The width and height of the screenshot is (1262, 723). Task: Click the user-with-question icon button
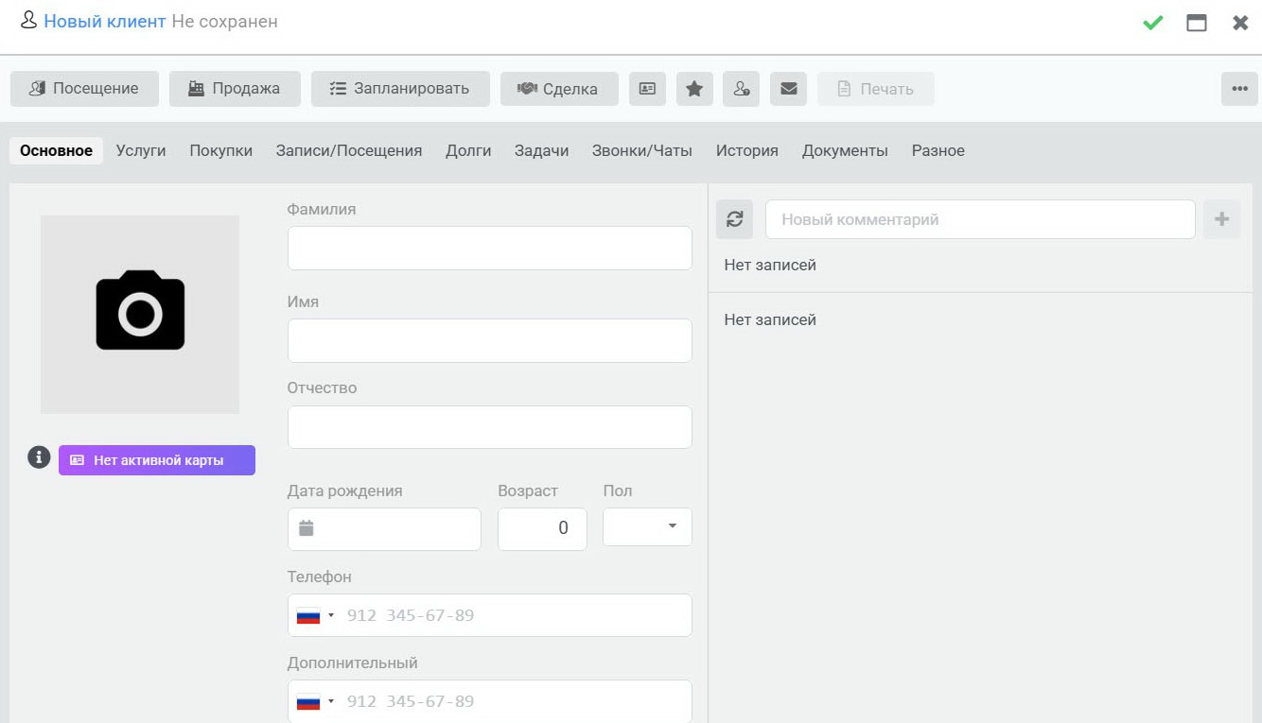pos(742,89)
